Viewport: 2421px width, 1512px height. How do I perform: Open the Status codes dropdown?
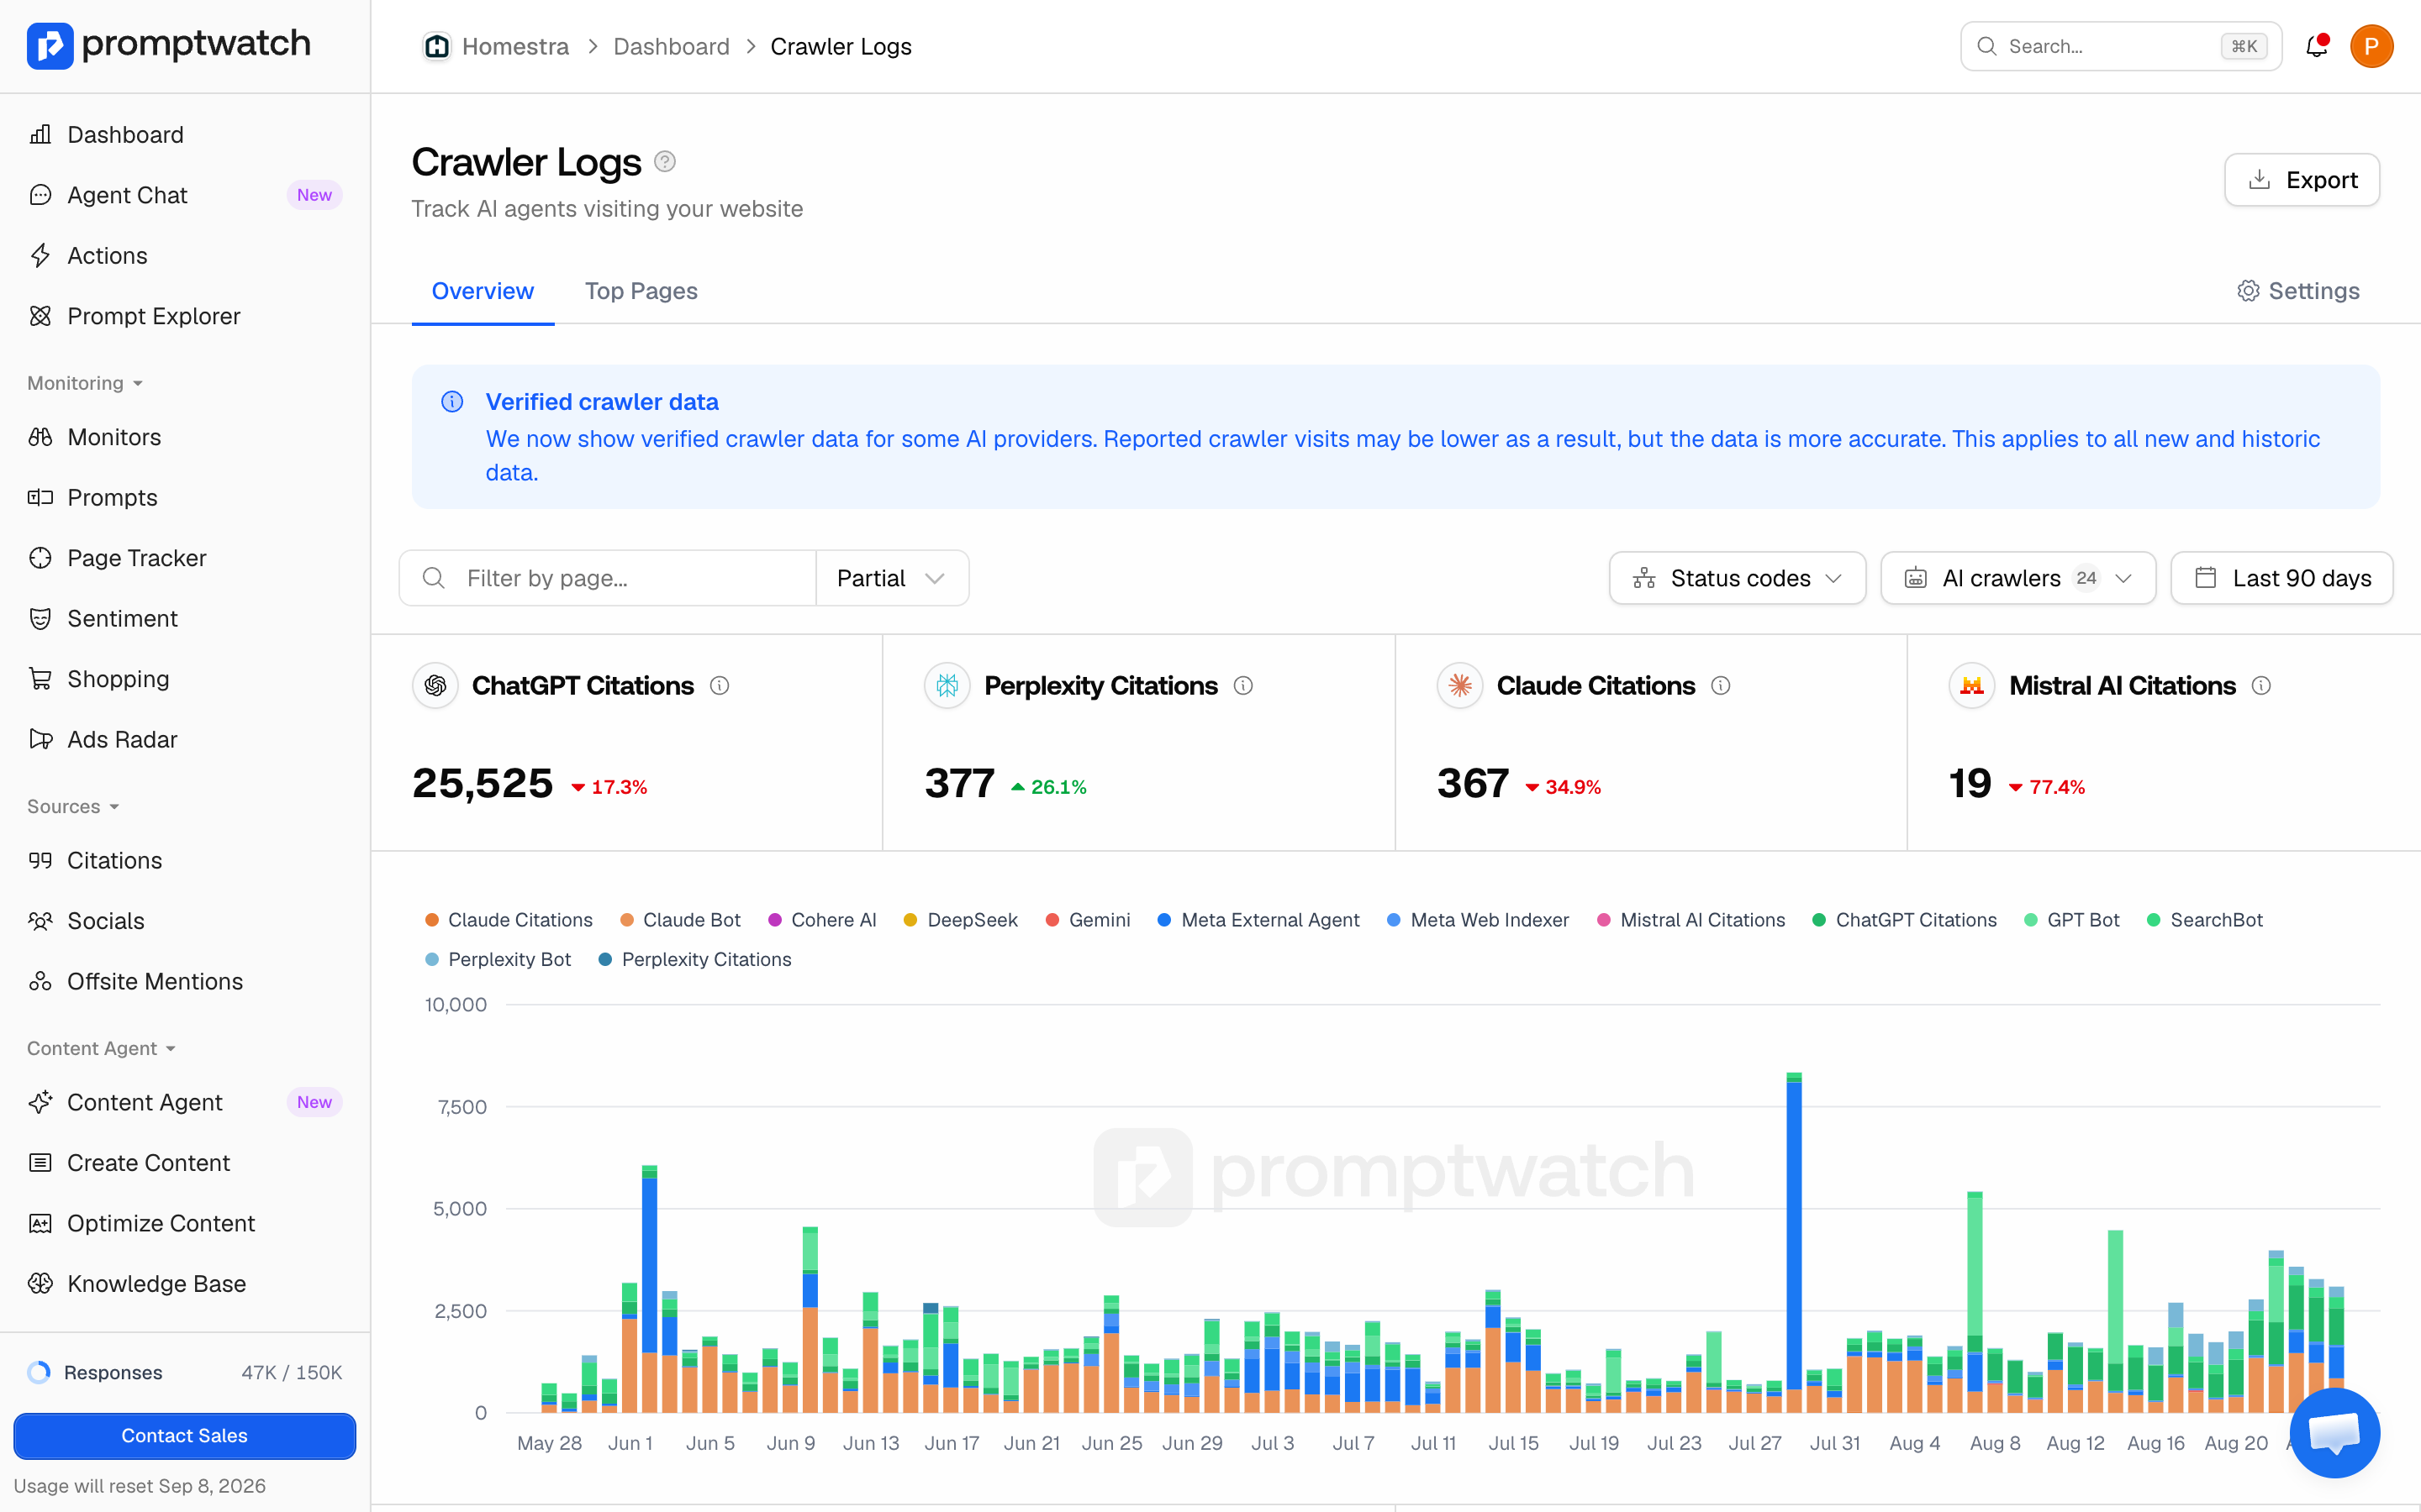tap(1737, 578)
